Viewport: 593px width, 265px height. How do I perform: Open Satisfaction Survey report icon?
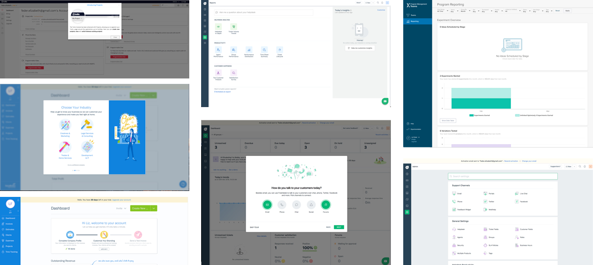(x=234, y=73)
